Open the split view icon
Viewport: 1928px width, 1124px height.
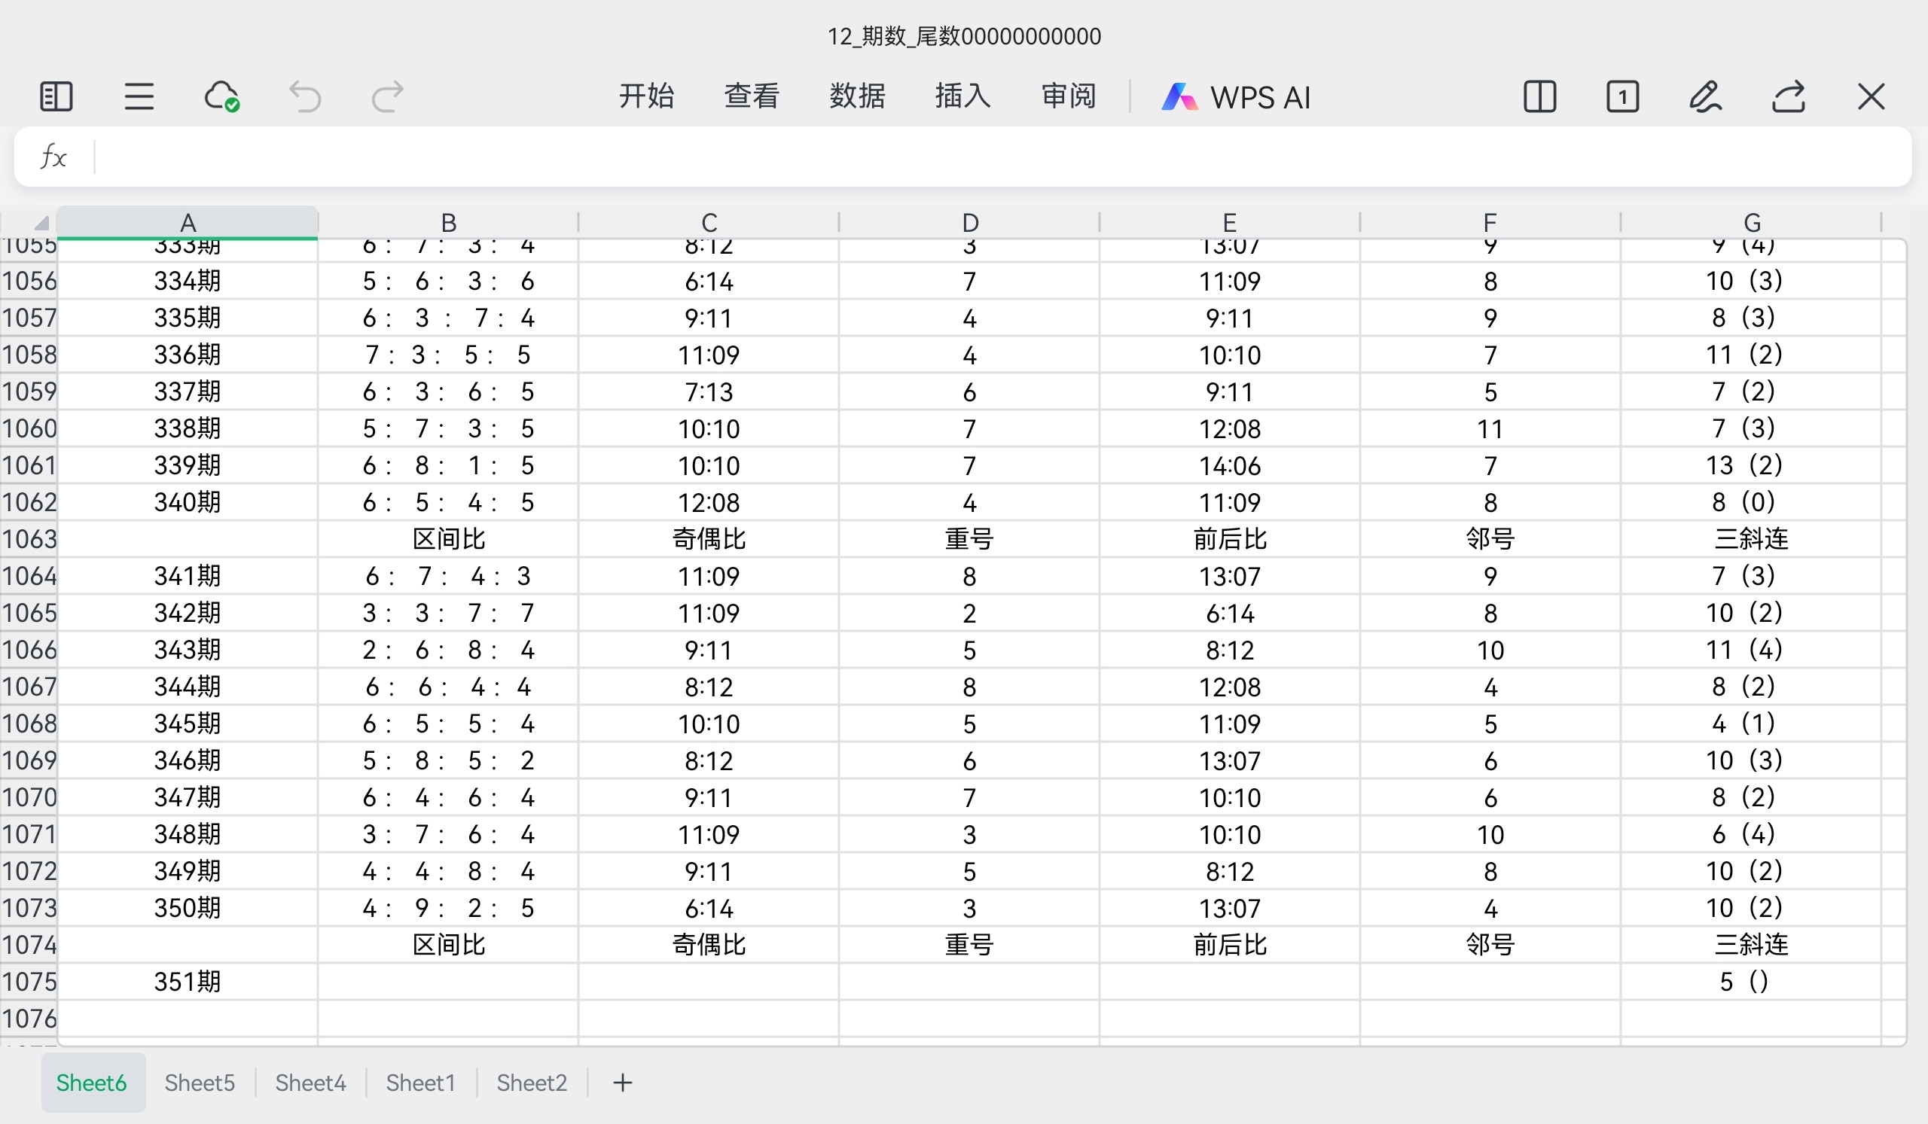pos(1539,97)
